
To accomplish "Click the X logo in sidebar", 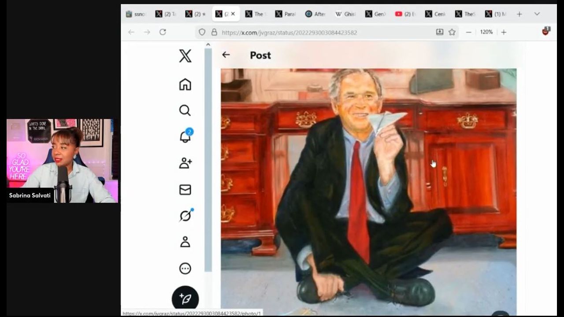I will pos(185,56).
